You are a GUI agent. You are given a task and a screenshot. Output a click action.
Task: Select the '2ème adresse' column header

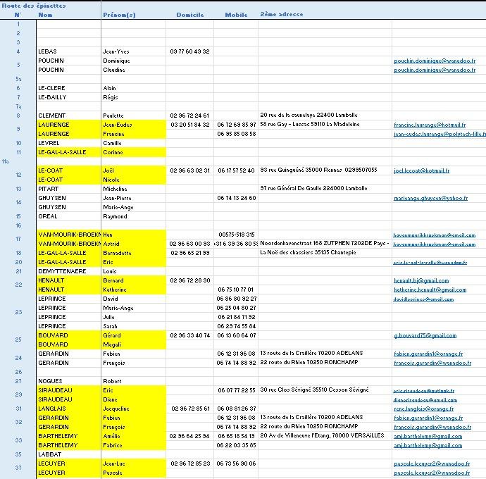[x=282, y=14]
